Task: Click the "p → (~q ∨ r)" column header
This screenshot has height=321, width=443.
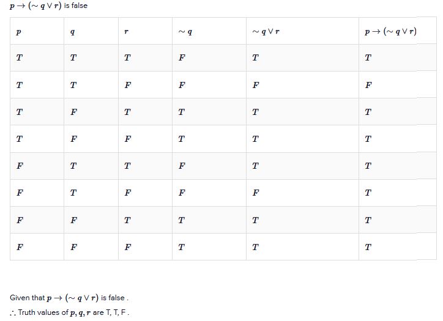Action: pos(390,32)
